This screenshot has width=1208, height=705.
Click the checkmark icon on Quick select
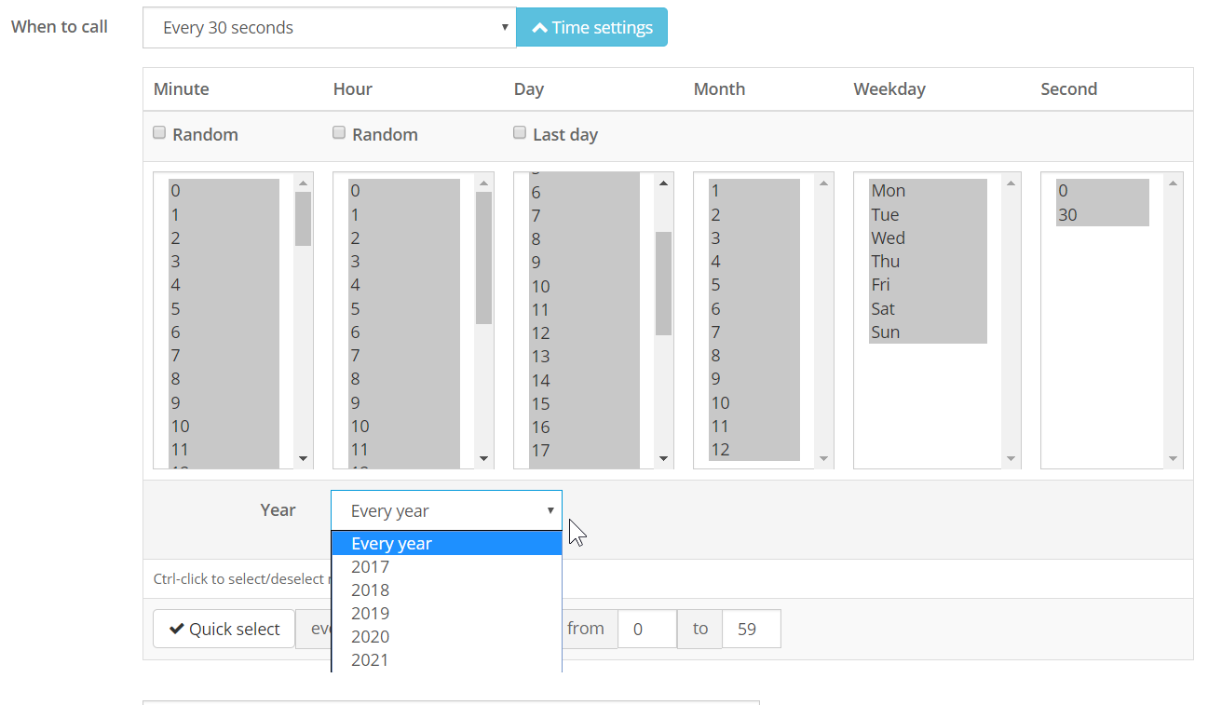177,629
